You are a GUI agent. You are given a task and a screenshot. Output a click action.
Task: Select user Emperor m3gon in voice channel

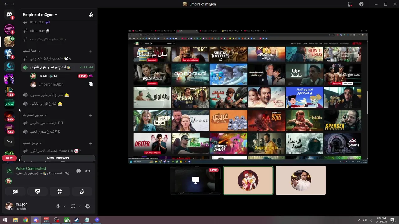click(x=62, y=84)
